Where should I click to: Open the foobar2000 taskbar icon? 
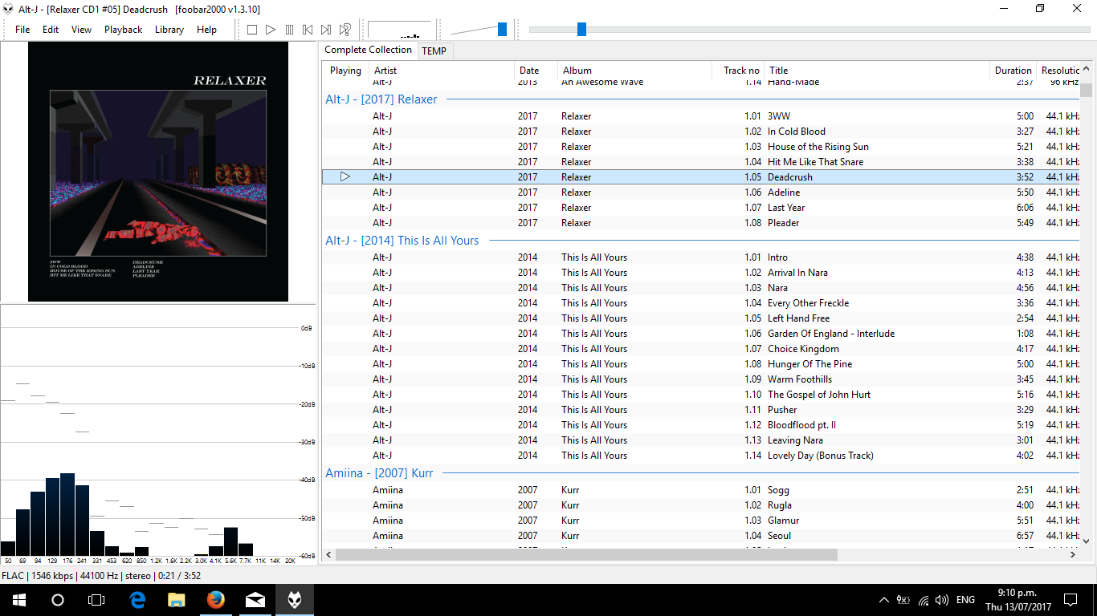295,599
